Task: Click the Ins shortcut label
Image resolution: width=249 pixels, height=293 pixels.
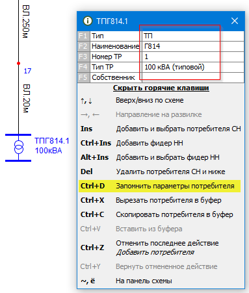Action: tap(86, 129)
